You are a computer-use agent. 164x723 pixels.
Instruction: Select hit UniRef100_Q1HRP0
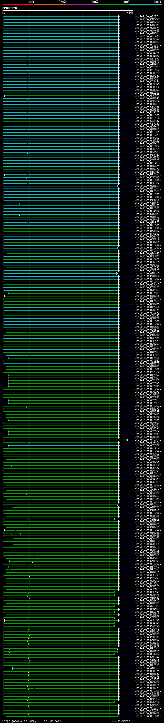(x=147, y=367)
